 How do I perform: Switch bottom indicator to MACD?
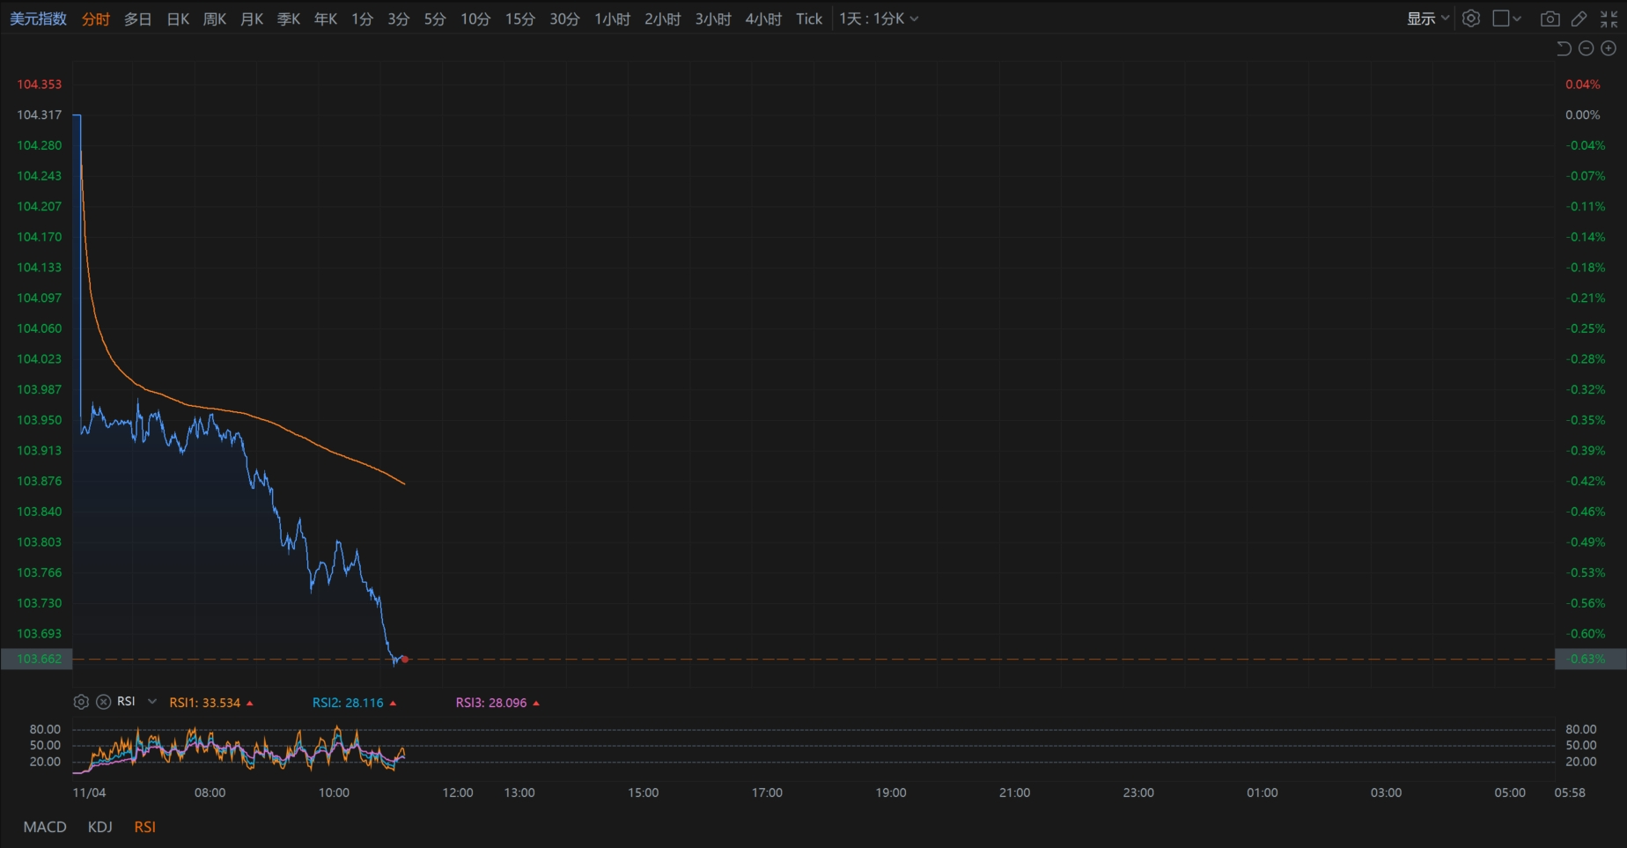pos(45,827)
